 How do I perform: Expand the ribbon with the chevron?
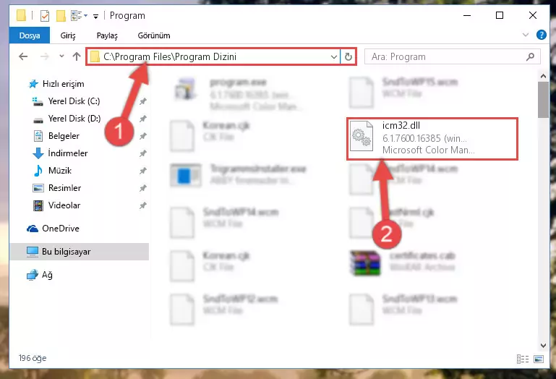tap(526, 35)
